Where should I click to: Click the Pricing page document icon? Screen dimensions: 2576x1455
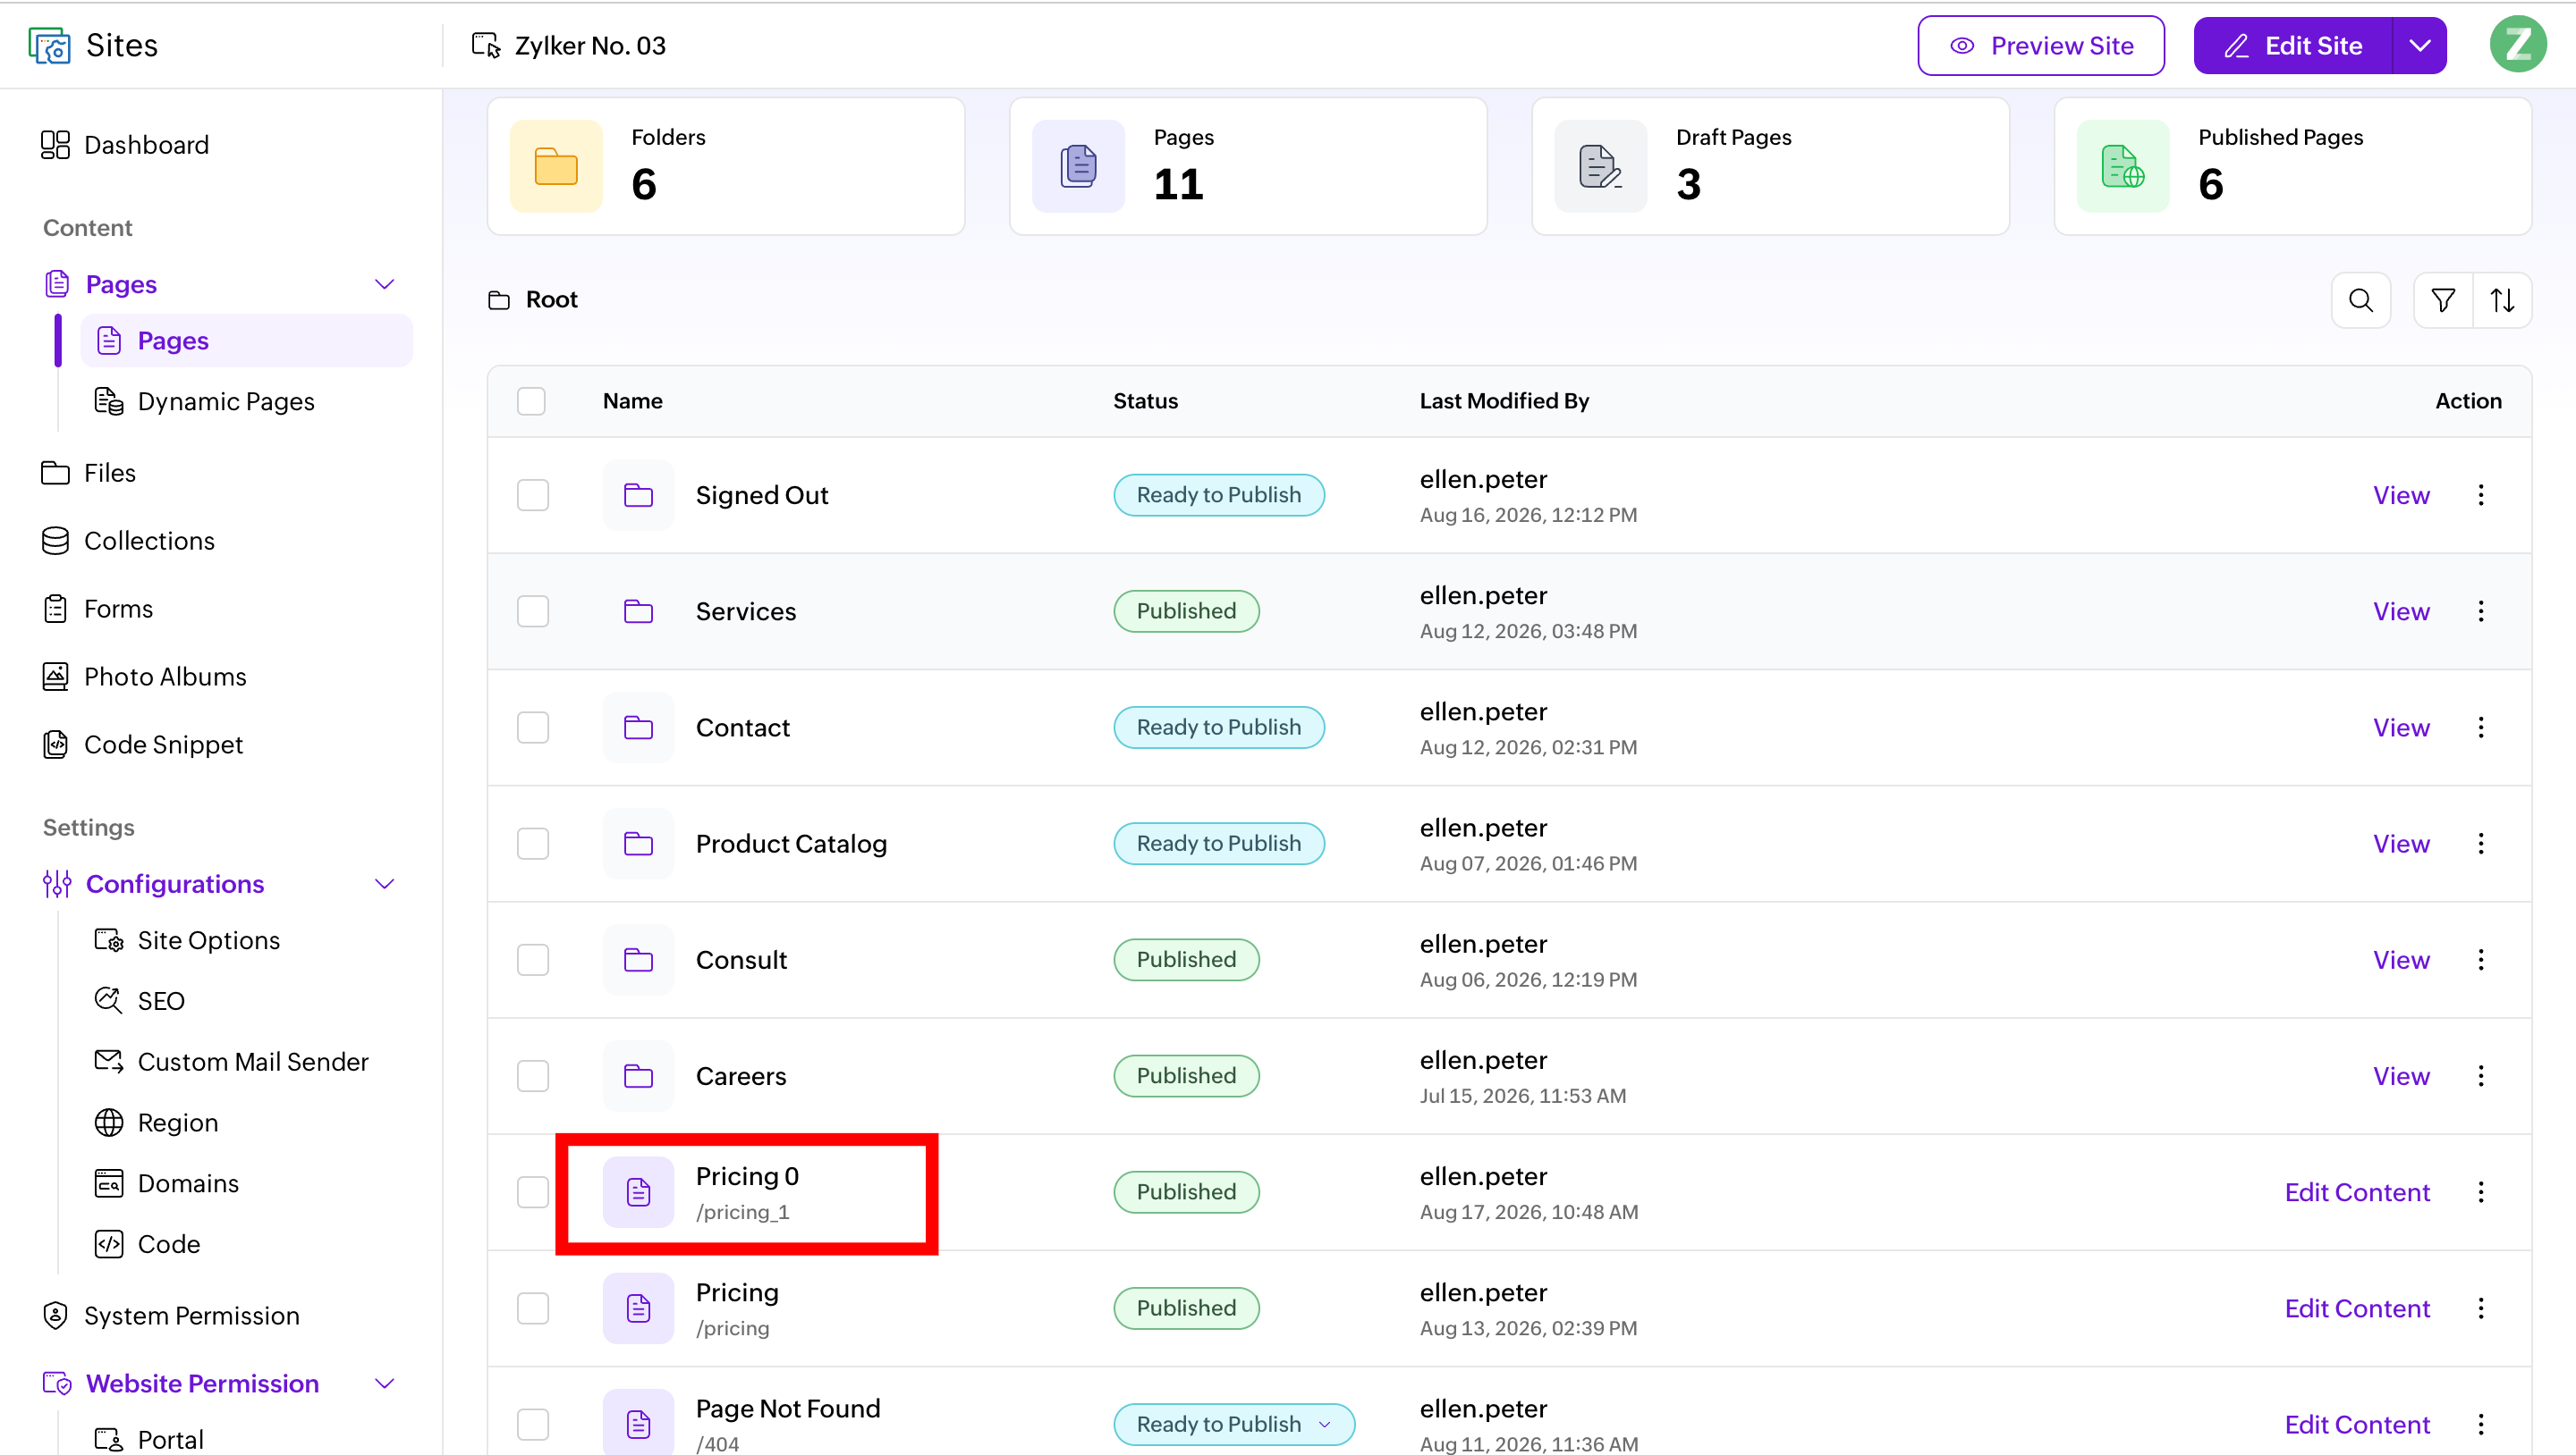638,1308
